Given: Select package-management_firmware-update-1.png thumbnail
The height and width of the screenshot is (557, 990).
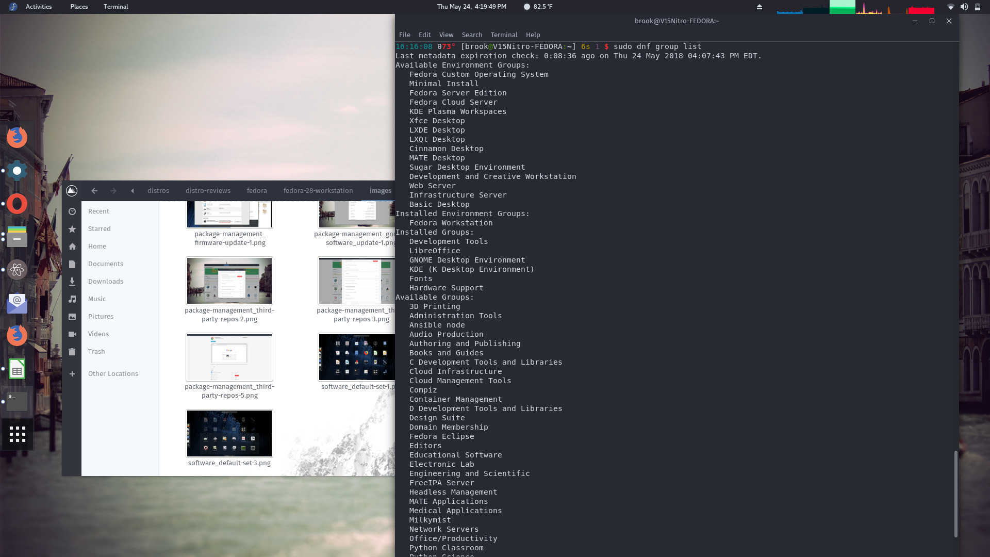Looking at the screenshot, I should tap(229, 215).
